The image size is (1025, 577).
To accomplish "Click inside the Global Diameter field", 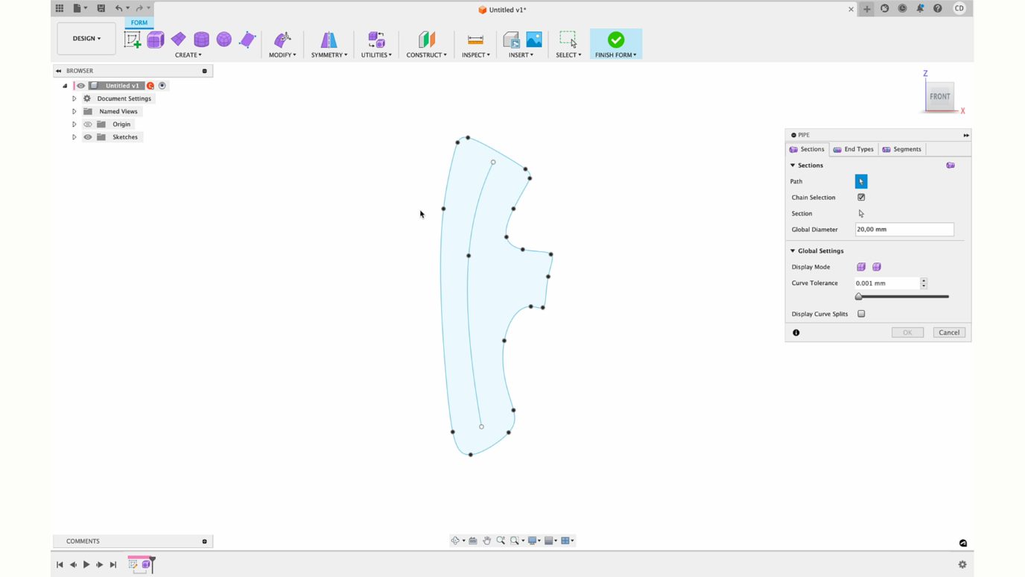I will tap(904, 229).
